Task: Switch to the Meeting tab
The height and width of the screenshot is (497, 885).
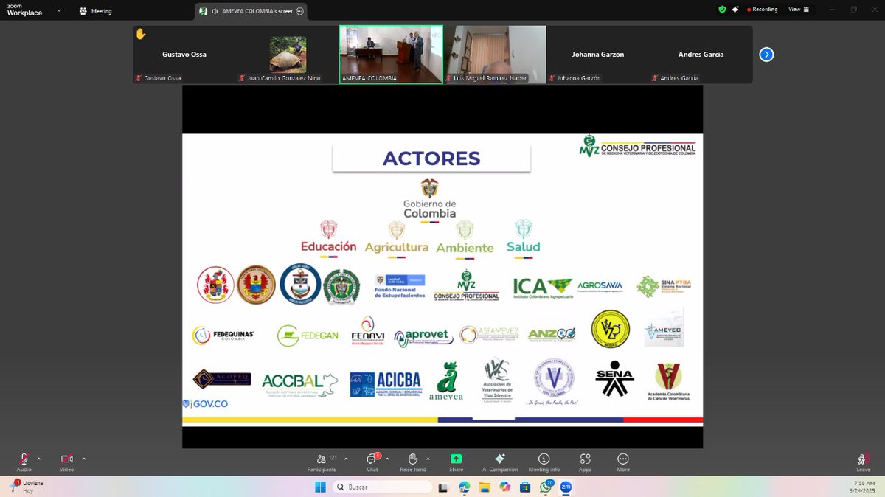Action: point(96,10)
